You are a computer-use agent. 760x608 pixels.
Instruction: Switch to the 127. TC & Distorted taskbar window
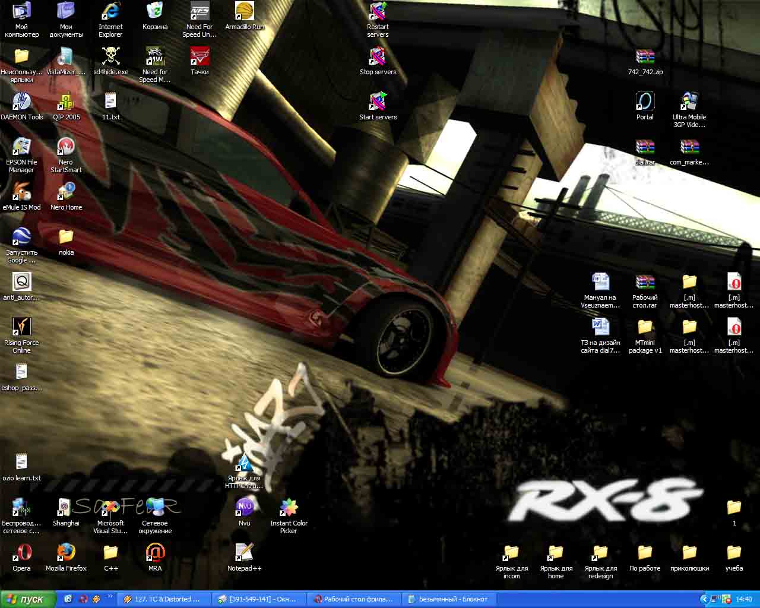pos(164,599)
